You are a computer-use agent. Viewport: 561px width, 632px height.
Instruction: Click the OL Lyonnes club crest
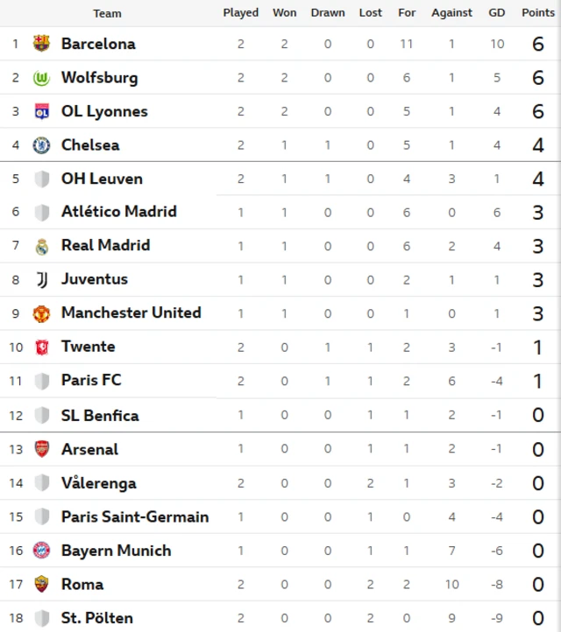pyautogui.click(x=41, y=111)
